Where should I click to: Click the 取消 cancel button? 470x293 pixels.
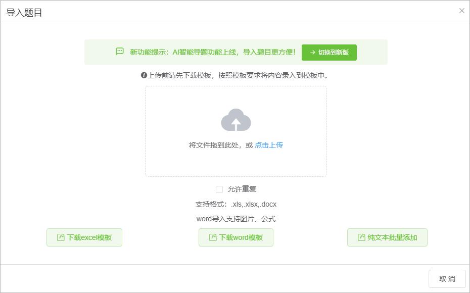447,278
